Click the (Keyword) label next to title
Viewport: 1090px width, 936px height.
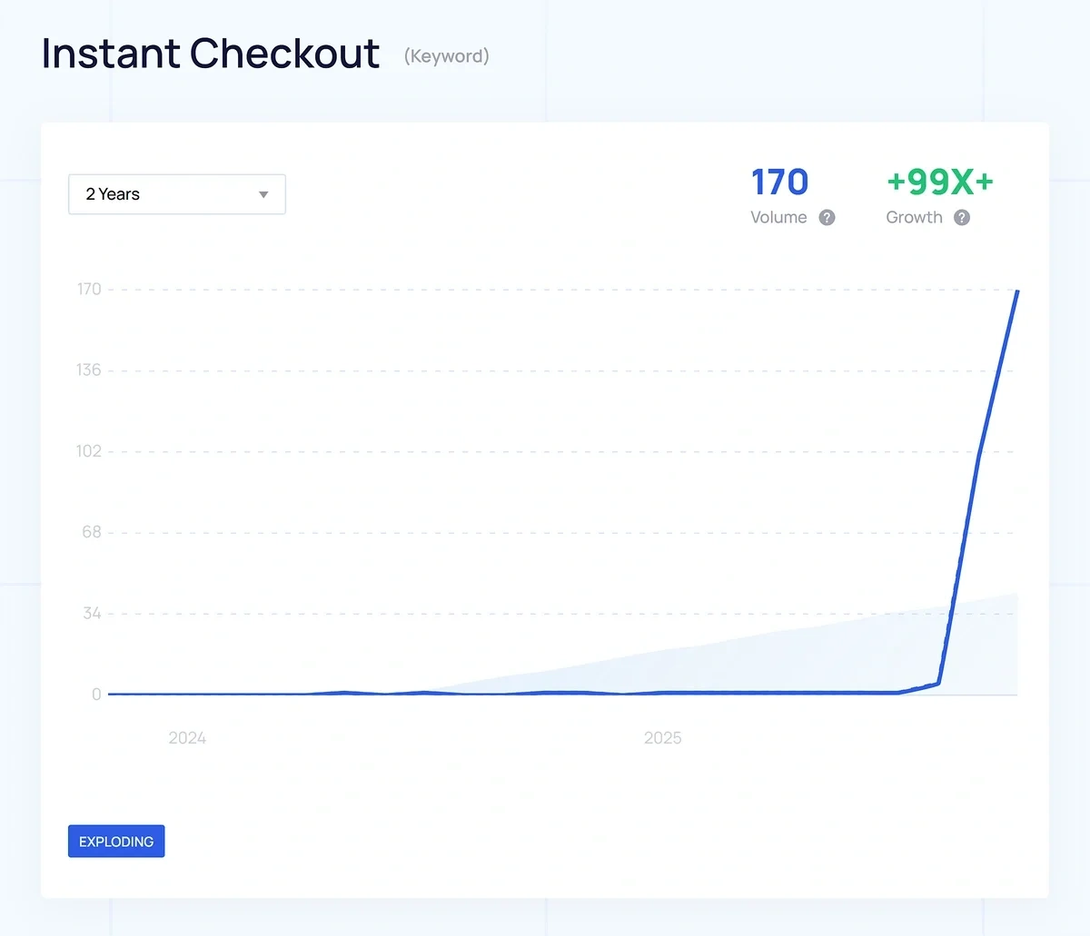(x=447, y=56)
